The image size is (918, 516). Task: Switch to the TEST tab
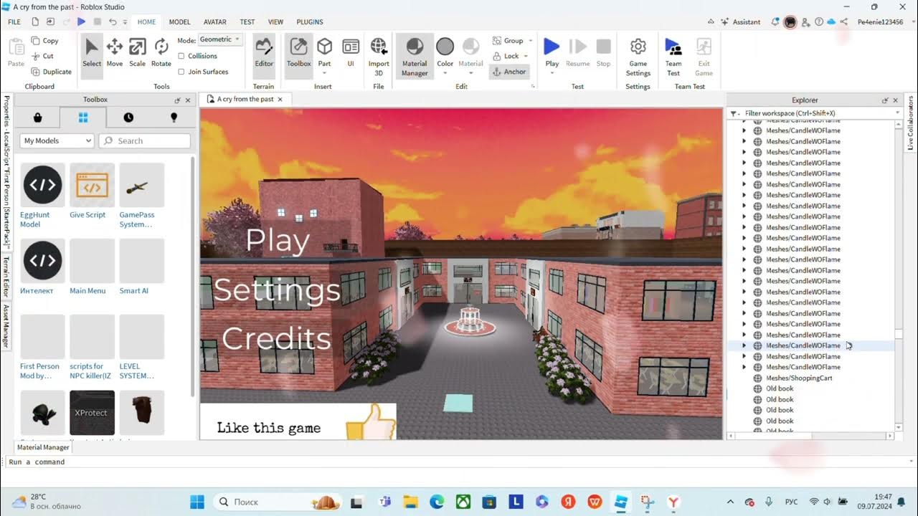point(247,22)
